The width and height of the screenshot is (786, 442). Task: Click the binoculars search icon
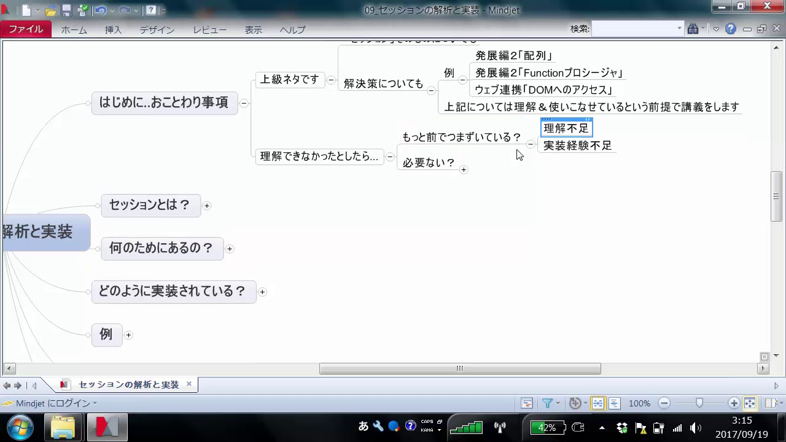pyautogui.click(x=693, y=29)
